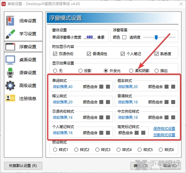
Task: Click 保存样式设置 link
Action: 164,129
